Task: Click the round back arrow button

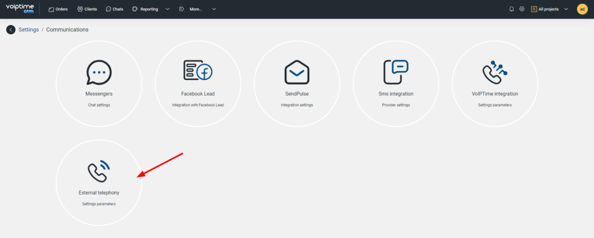Action: click(10, 30)
